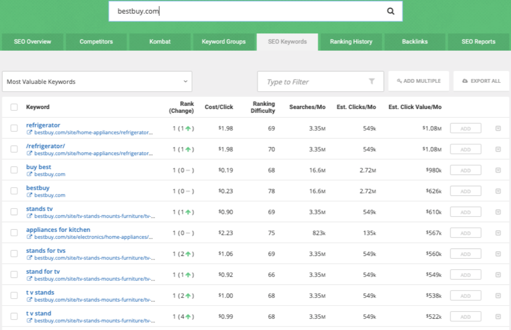Click the filter funnel icon
The image size is (511, 330).
click(372, 81)
